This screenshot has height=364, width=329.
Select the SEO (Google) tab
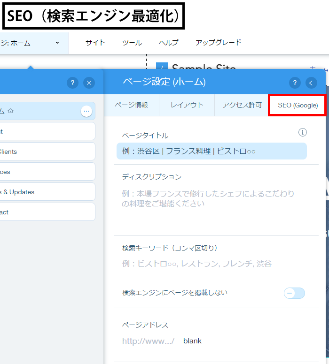pos(298,105)
